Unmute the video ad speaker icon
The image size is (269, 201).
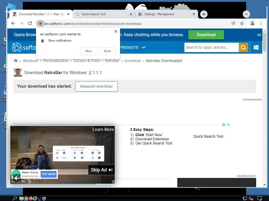(16, 178)
